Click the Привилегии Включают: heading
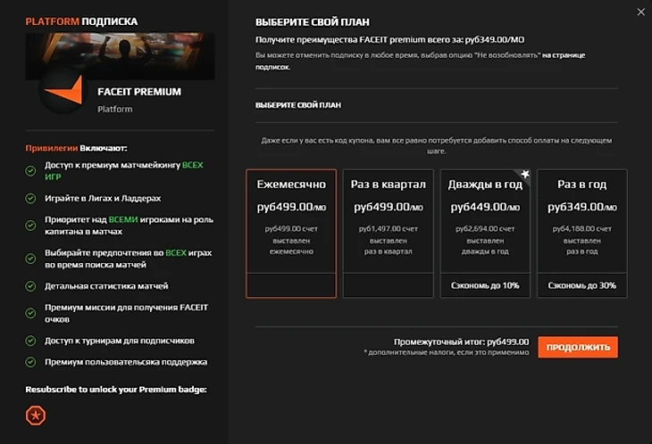The image size is (652, 444). tap(77, 148)
